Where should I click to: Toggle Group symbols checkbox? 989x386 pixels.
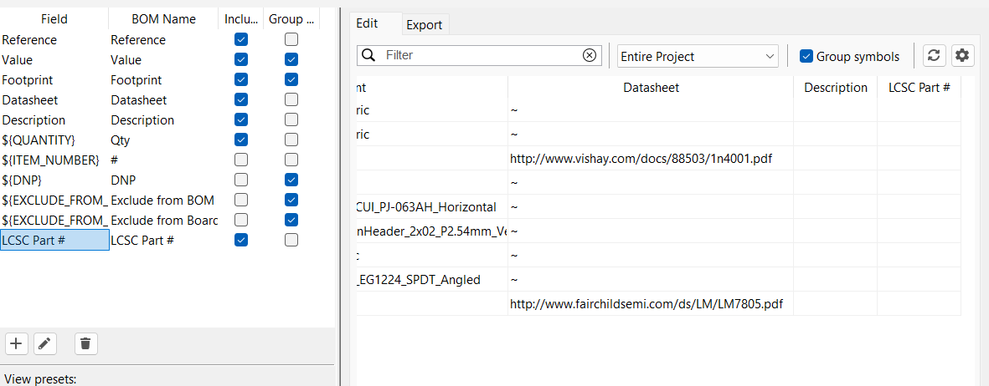click(806, 56)
